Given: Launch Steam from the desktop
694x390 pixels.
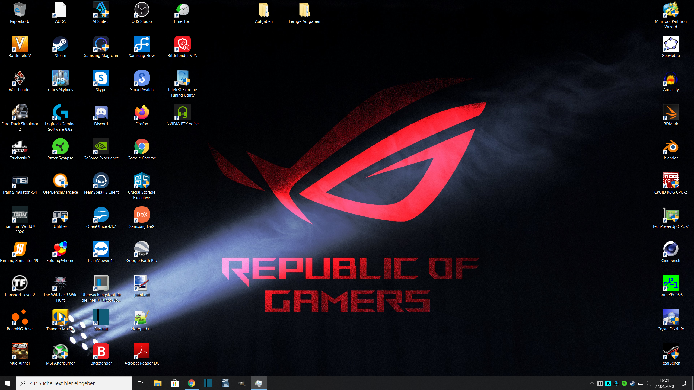Looking at the screenshot, I should (60, 43).
